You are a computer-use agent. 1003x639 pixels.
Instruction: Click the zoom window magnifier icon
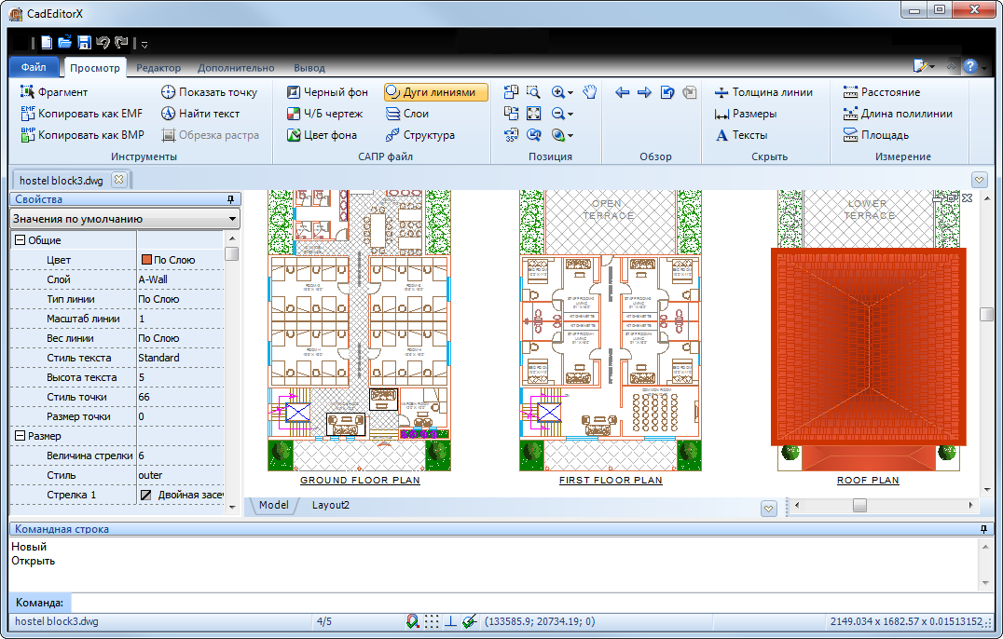[533, 92]
